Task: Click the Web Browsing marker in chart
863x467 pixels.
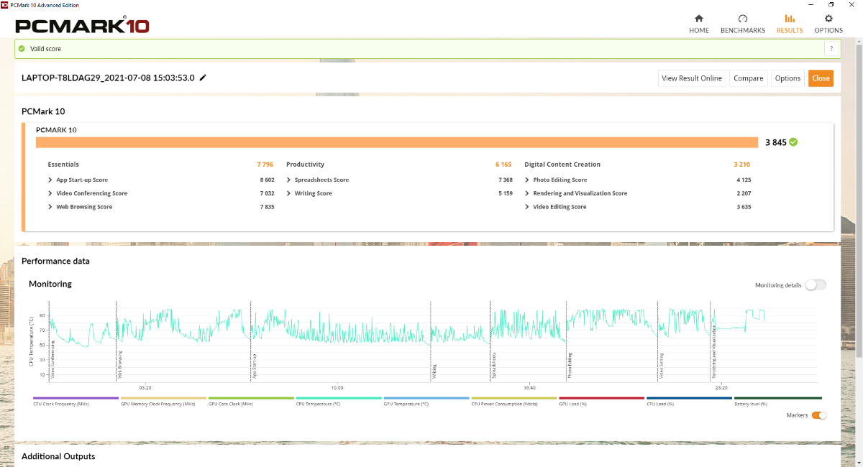Action: pyautogui.click(x=119, y=364)
